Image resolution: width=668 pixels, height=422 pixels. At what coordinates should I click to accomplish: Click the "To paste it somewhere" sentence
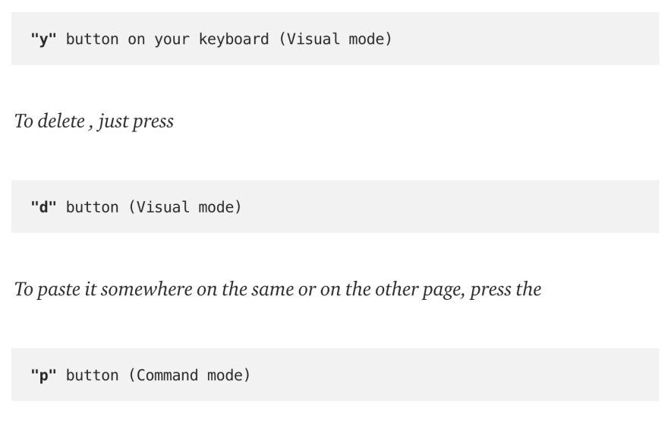click(278, 290)
